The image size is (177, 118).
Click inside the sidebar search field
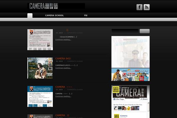tap(125, 31)
